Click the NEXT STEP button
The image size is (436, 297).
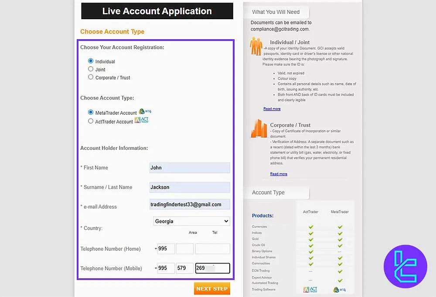(x=212, y=289)
